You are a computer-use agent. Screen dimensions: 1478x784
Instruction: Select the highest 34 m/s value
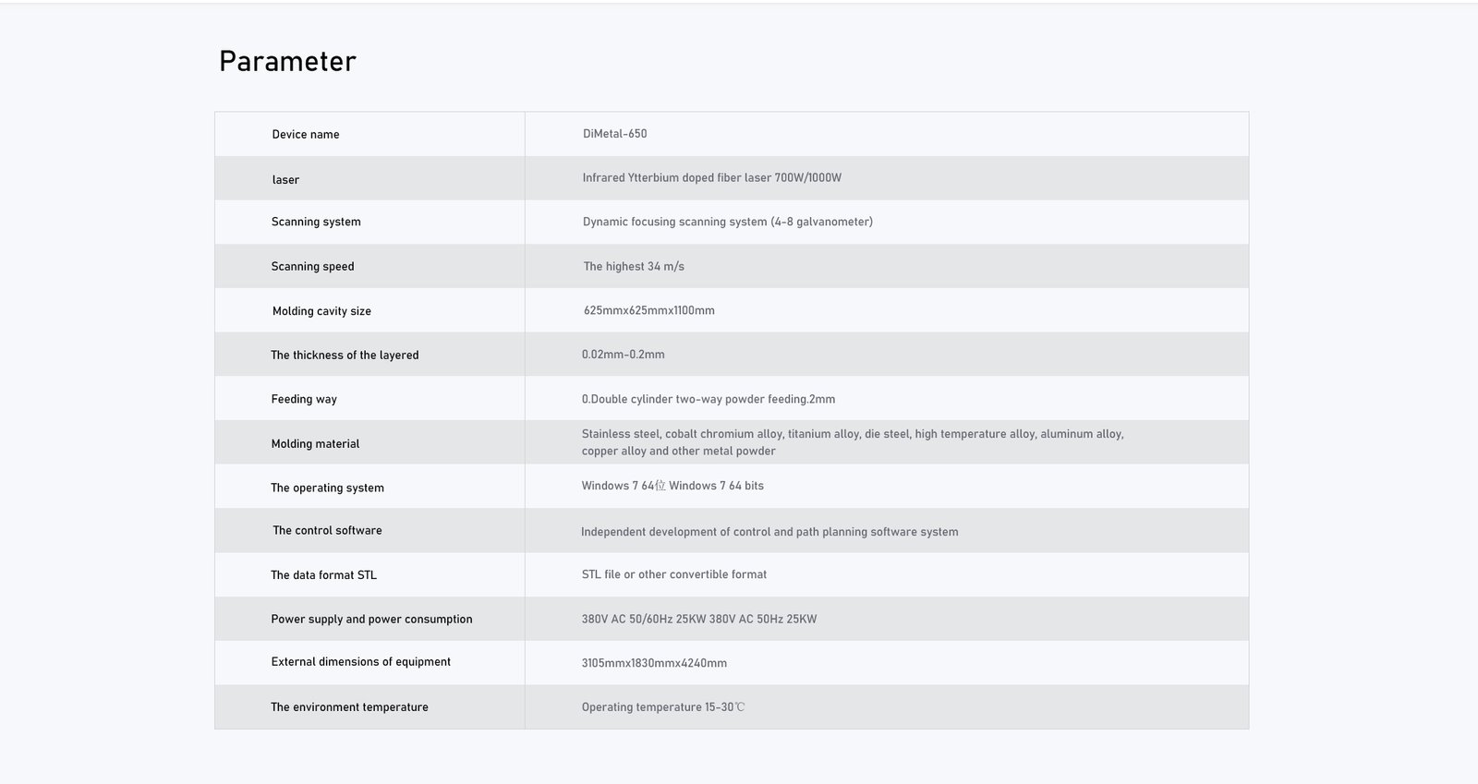634,267
